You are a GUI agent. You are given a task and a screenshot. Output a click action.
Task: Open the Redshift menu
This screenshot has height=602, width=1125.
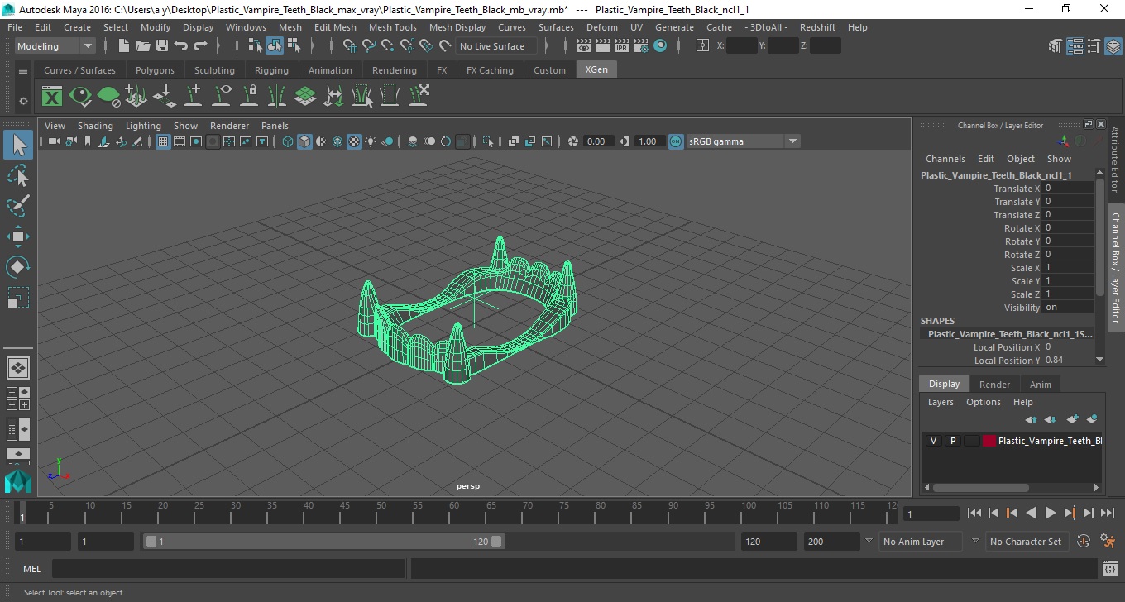(817, 27)
